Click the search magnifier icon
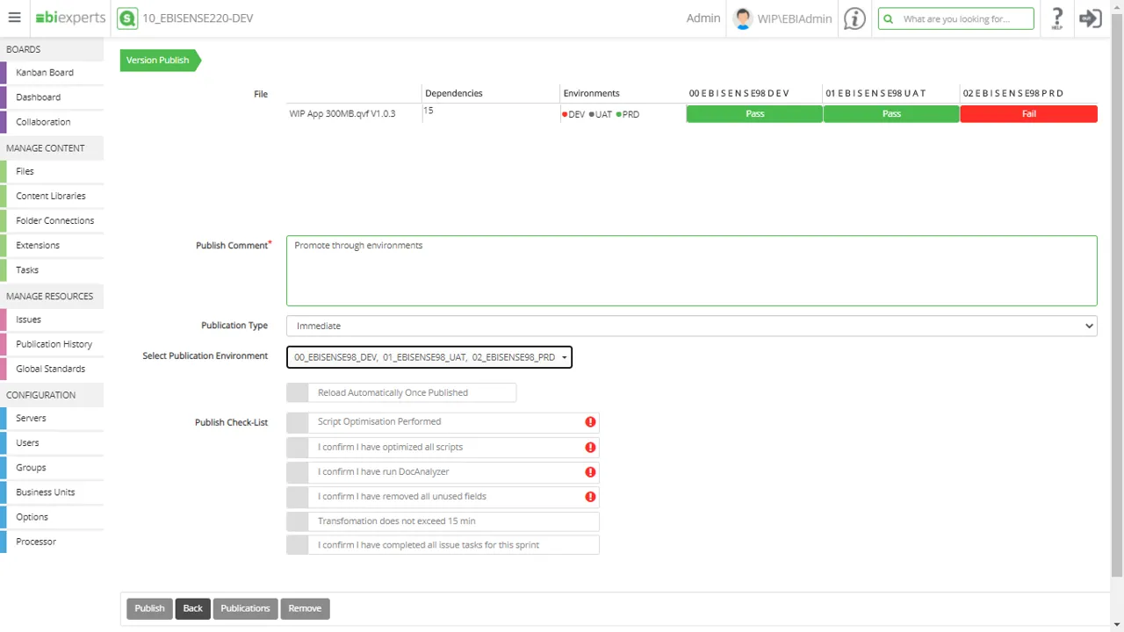 pyautogui.click(x=889, y=18)
